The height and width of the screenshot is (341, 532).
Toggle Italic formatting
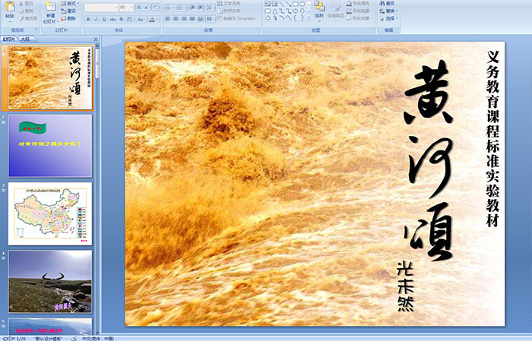click(x=96, y=19)
